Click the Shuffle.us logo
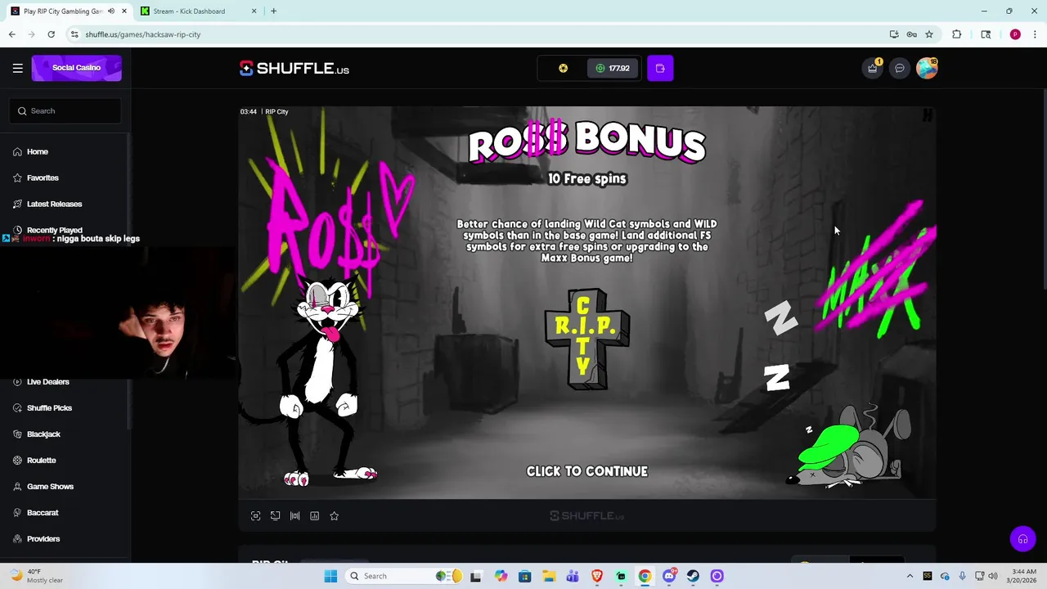The image size is (1047, 589). pyautogui.click(x=294, y=69)
